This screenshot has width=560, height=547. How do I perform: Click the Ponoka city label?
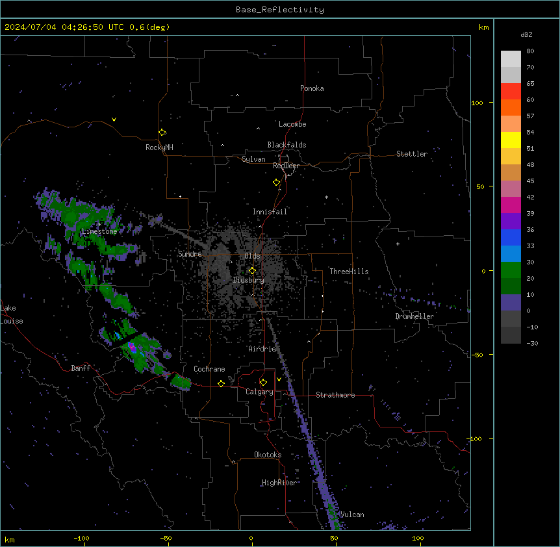(312, 88)
